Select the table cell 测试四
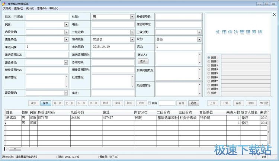The width and height of the screenshot is (279, 161). pos(14,117)
